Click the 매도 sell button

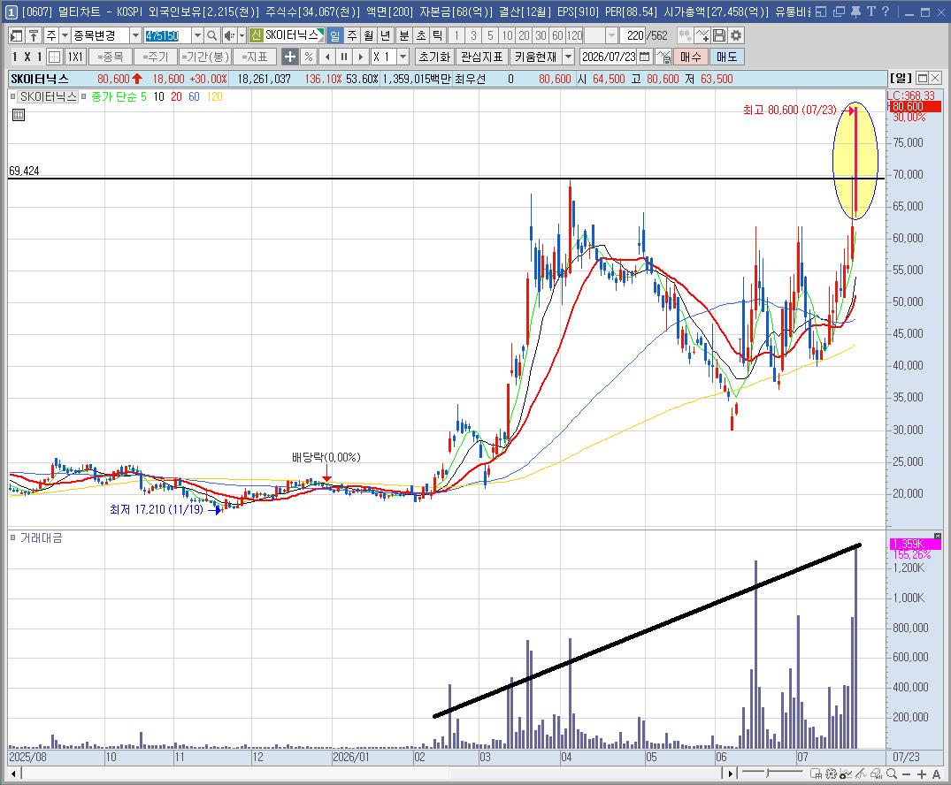(726, 57)
